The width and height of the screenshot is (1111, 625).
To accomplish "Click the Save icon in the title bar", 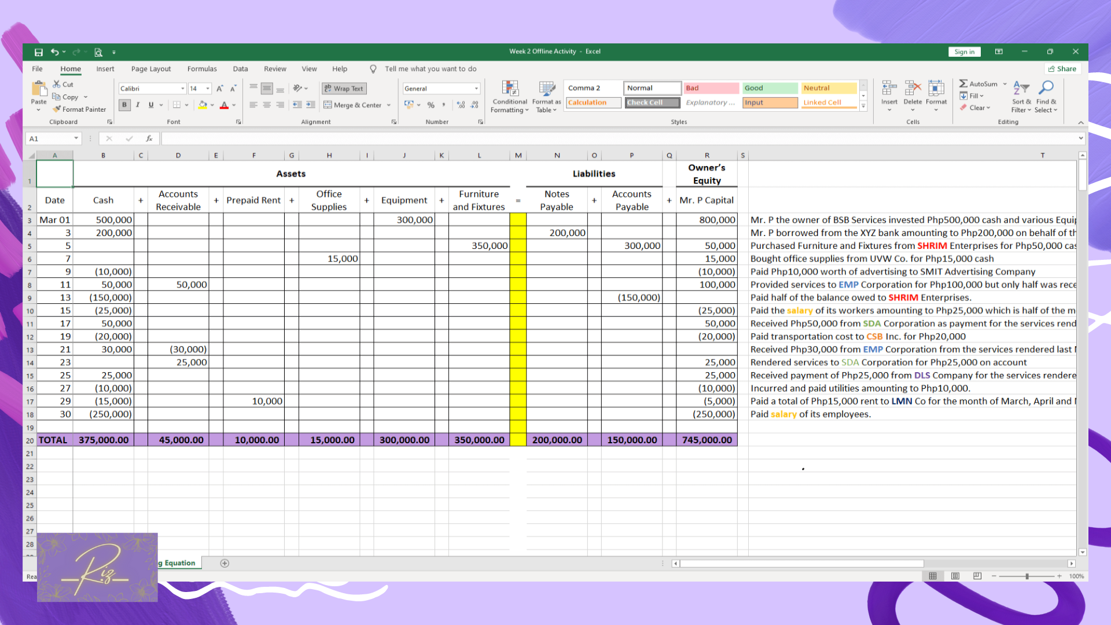I will 38,52.
